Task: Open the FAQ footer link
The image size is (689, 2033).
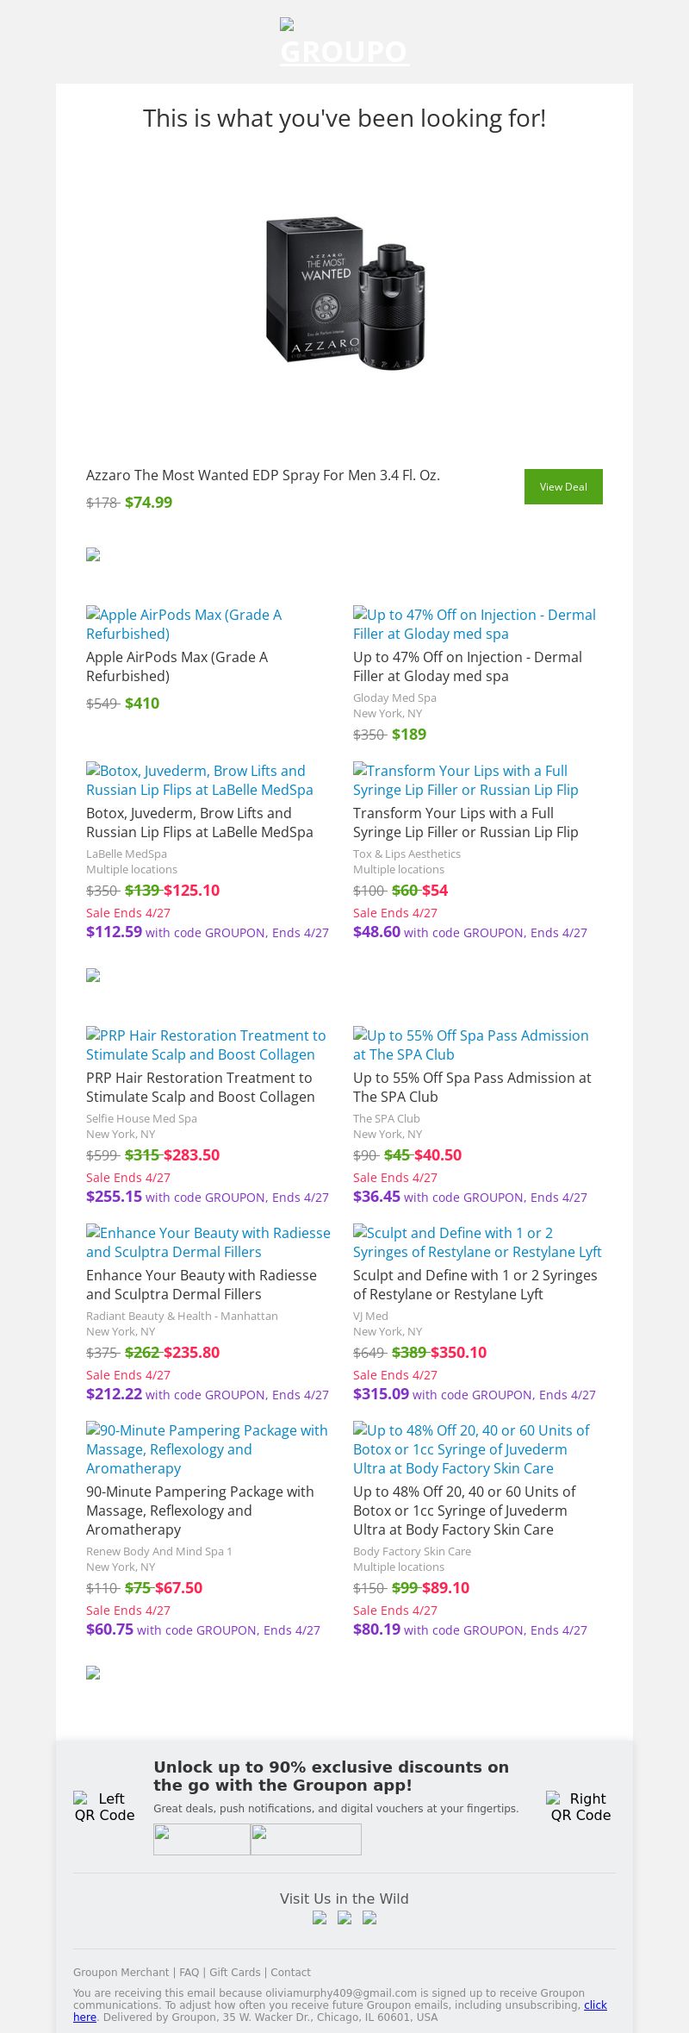Action: click(189, 1972)
